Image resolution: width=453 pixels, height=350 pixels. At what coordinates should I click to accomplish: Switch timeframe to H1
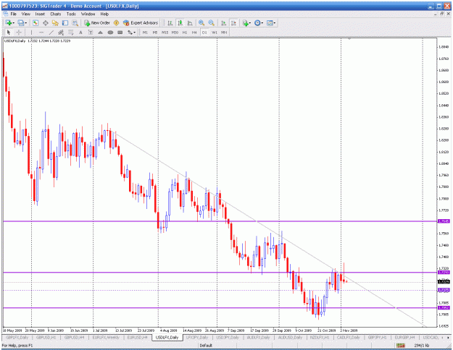185,33
